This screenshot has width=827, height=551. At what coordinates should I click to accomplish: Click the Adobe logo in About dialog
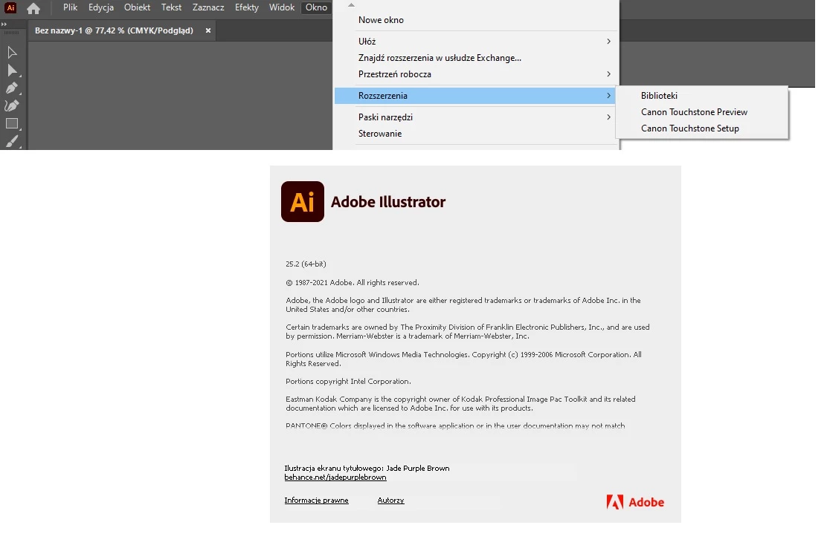(x=635, y=502)
